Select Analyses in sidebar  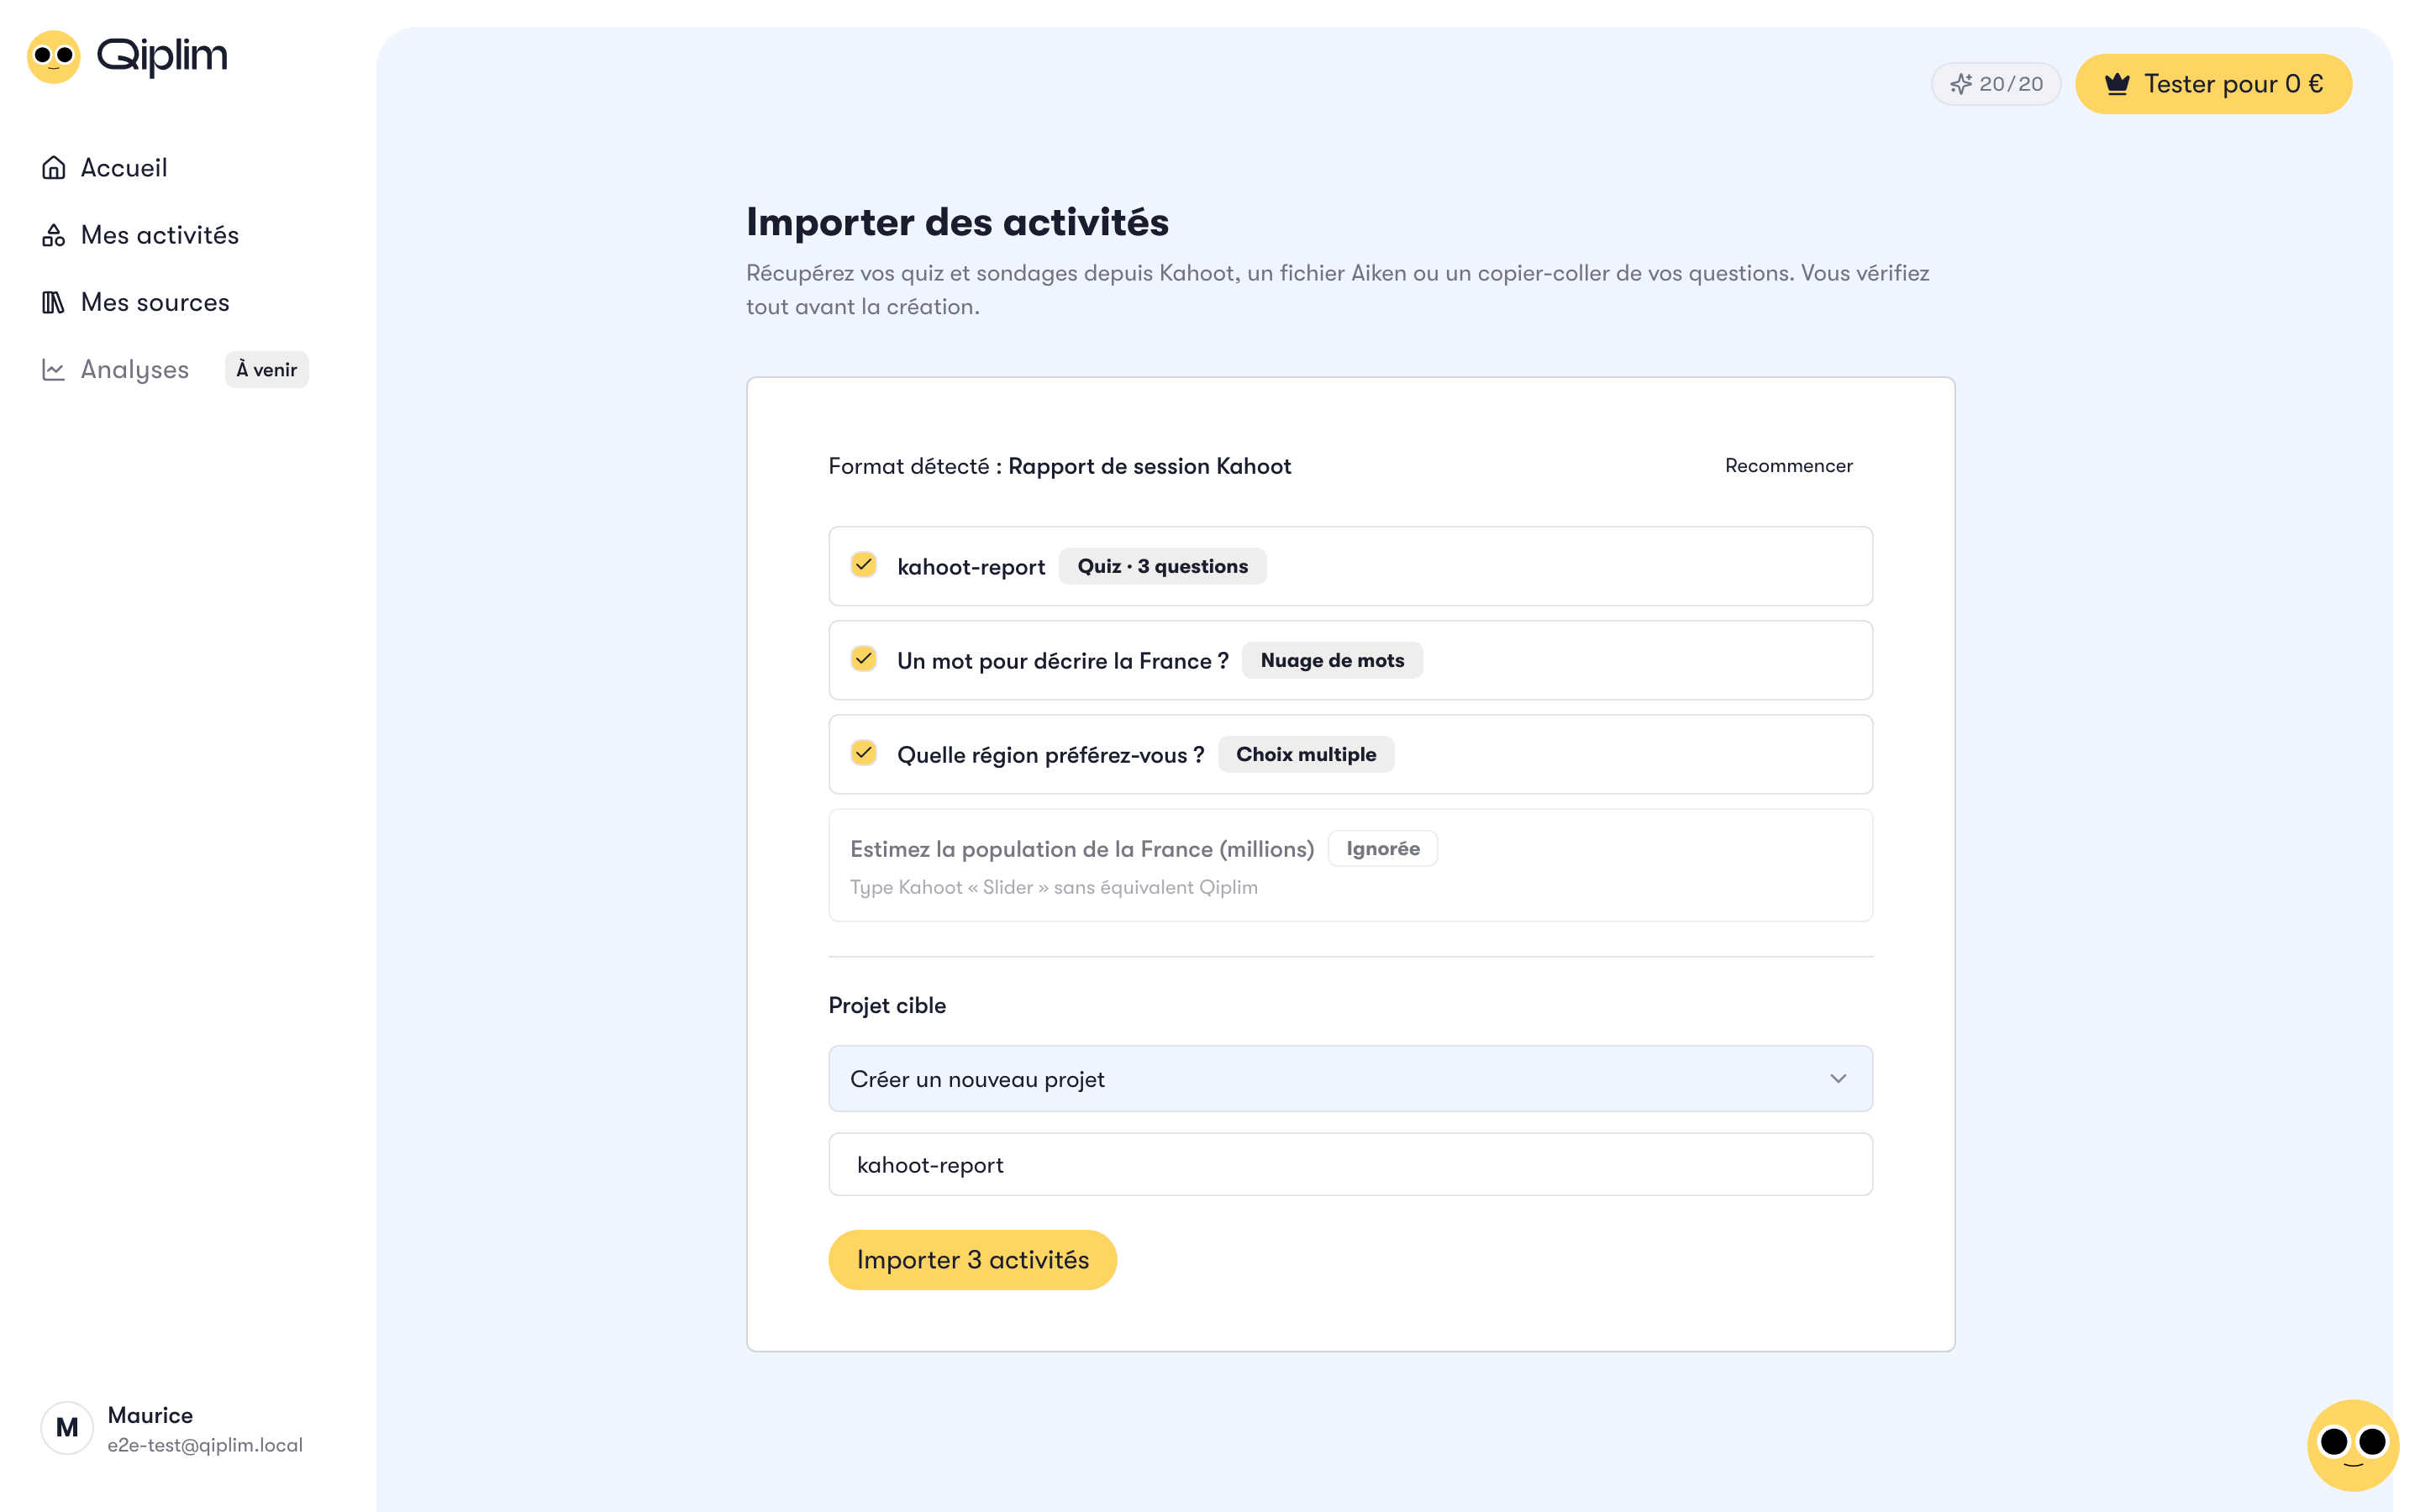click(134, 369)
